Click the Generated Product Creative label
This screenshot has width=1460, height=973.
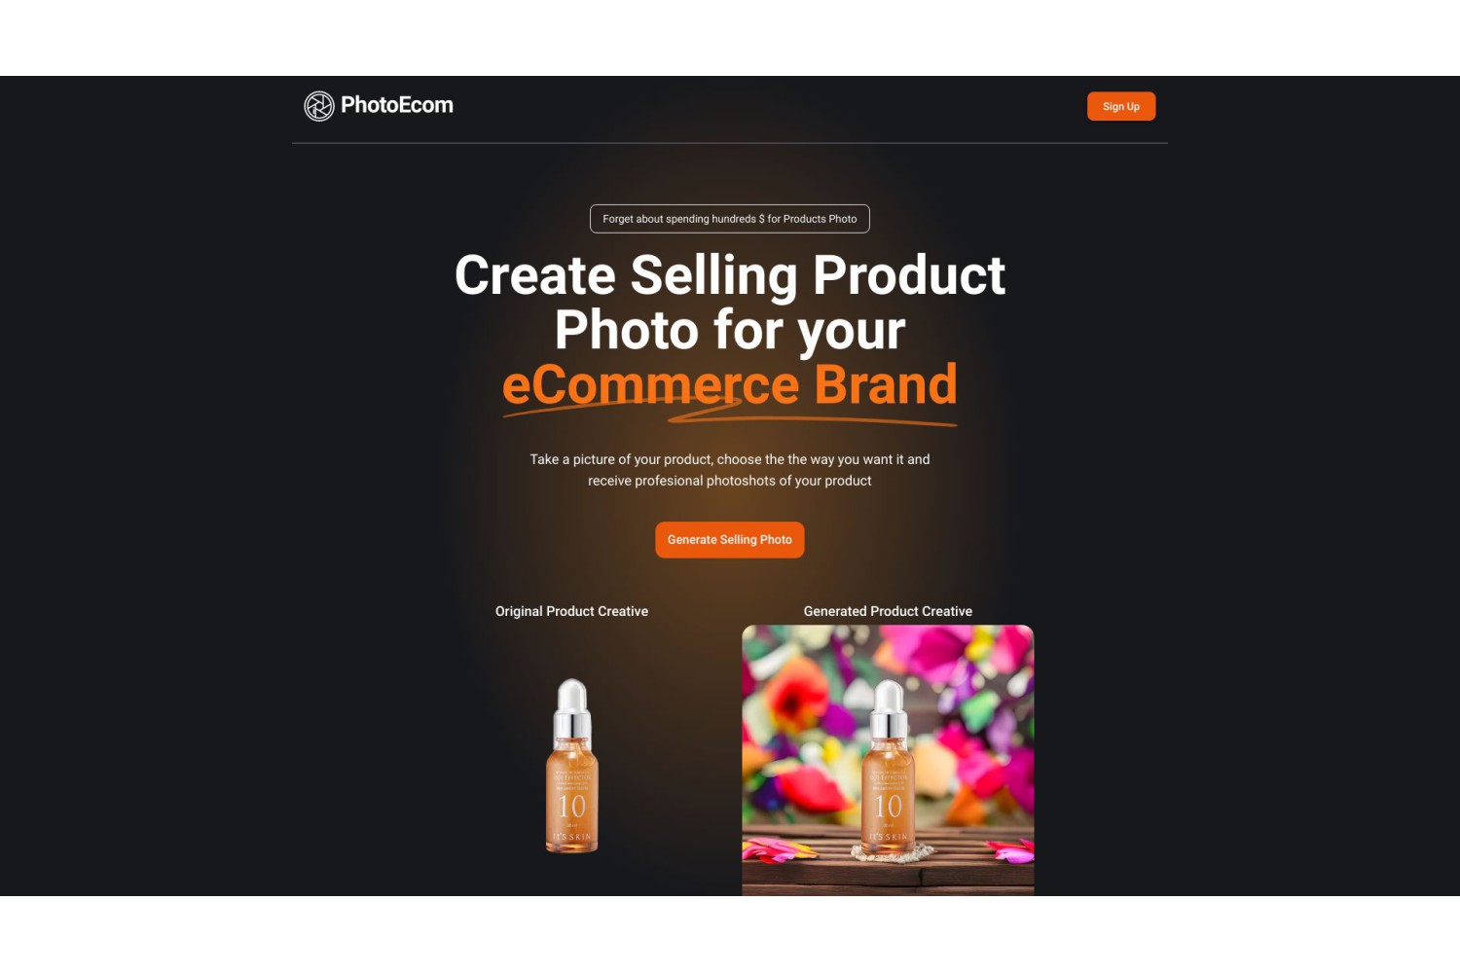coord(888,611)
